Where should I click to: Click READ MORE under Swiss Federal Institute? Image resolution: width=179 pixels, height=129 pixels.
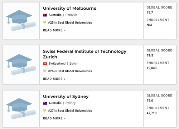click(x=54, y=79)
